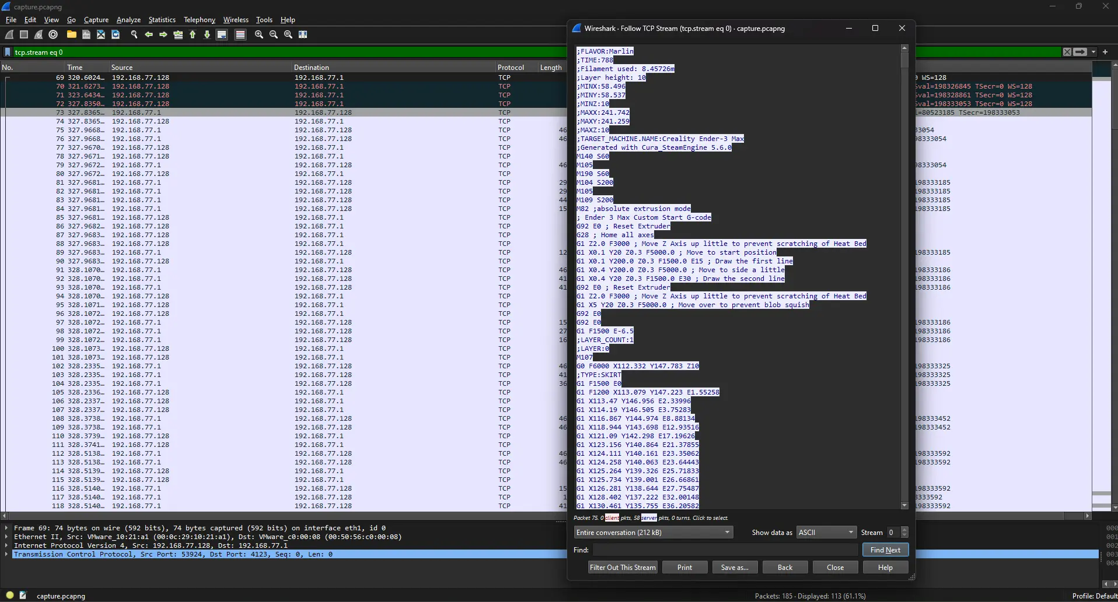Apply the current display filter
The width and height of the screenshot is (1118, 602).
1081,52
